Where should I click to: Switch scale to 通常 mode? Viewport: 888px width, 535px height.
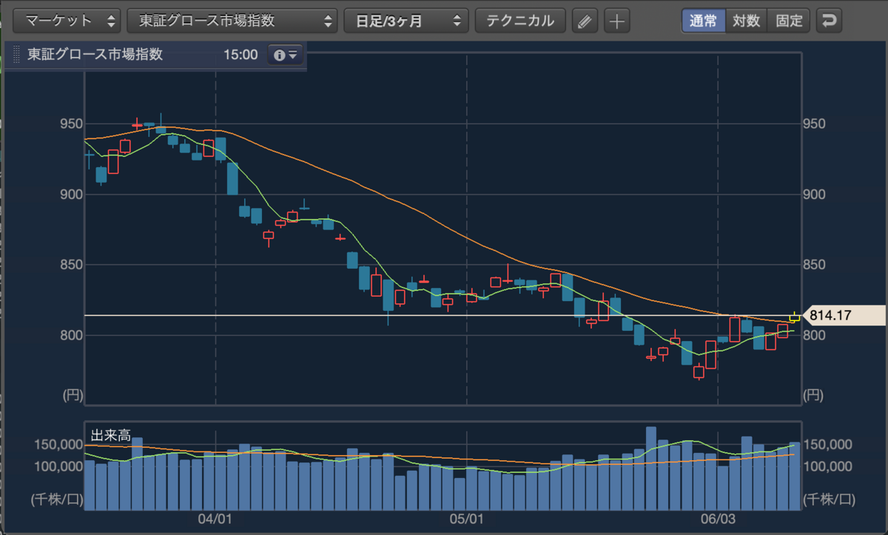tap(703, 20)
